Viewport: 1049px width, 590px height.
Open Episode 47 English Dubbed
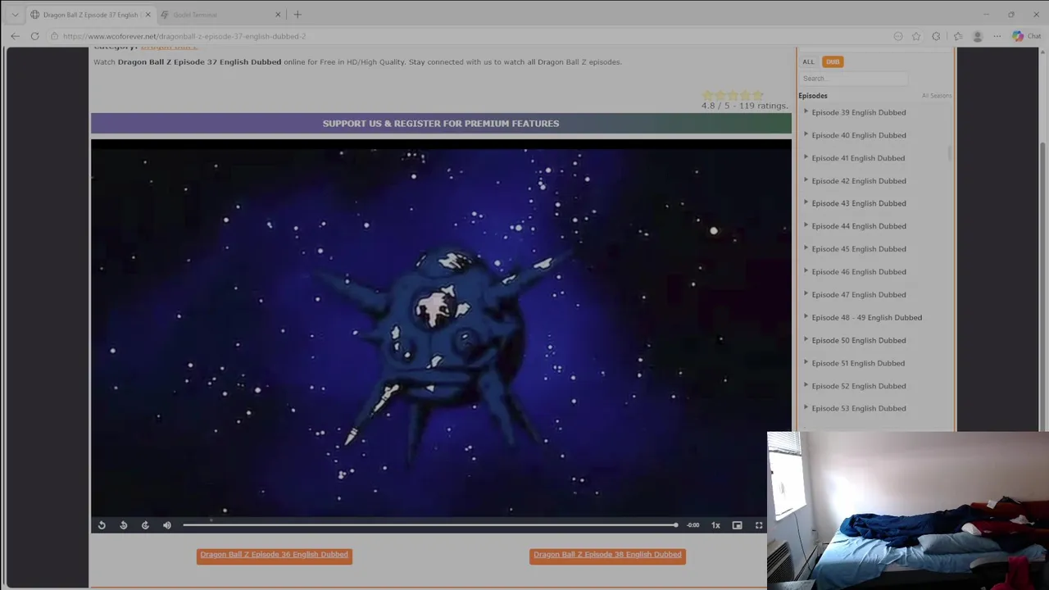click(859, 295)
